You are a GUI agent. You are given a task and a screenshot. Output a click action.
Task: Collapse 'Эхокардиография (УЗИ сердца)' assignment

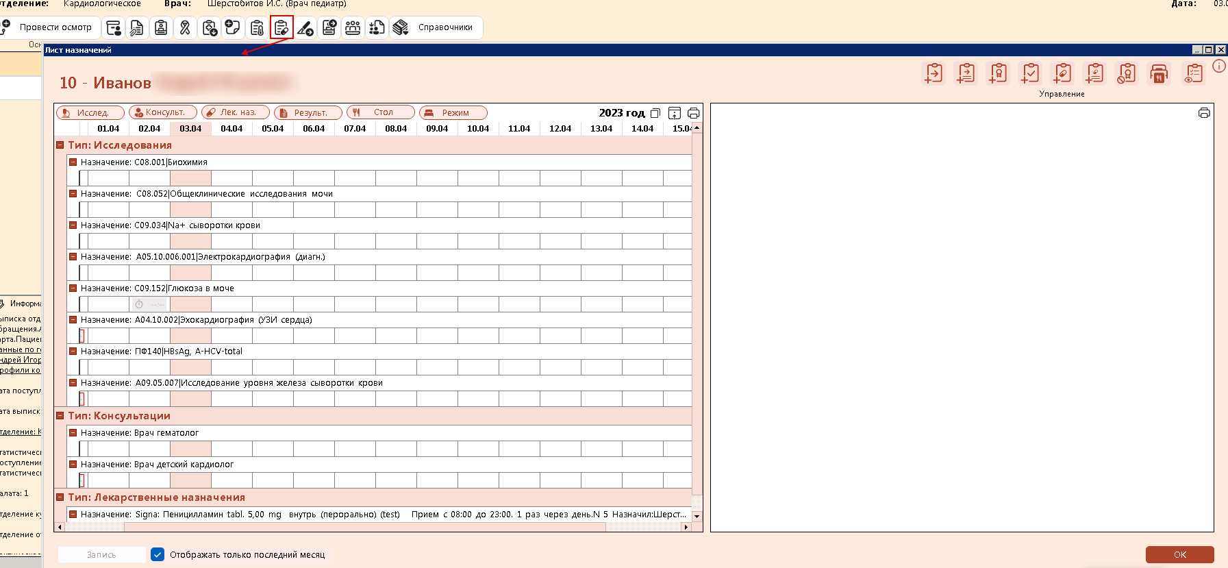coord(73,320)
